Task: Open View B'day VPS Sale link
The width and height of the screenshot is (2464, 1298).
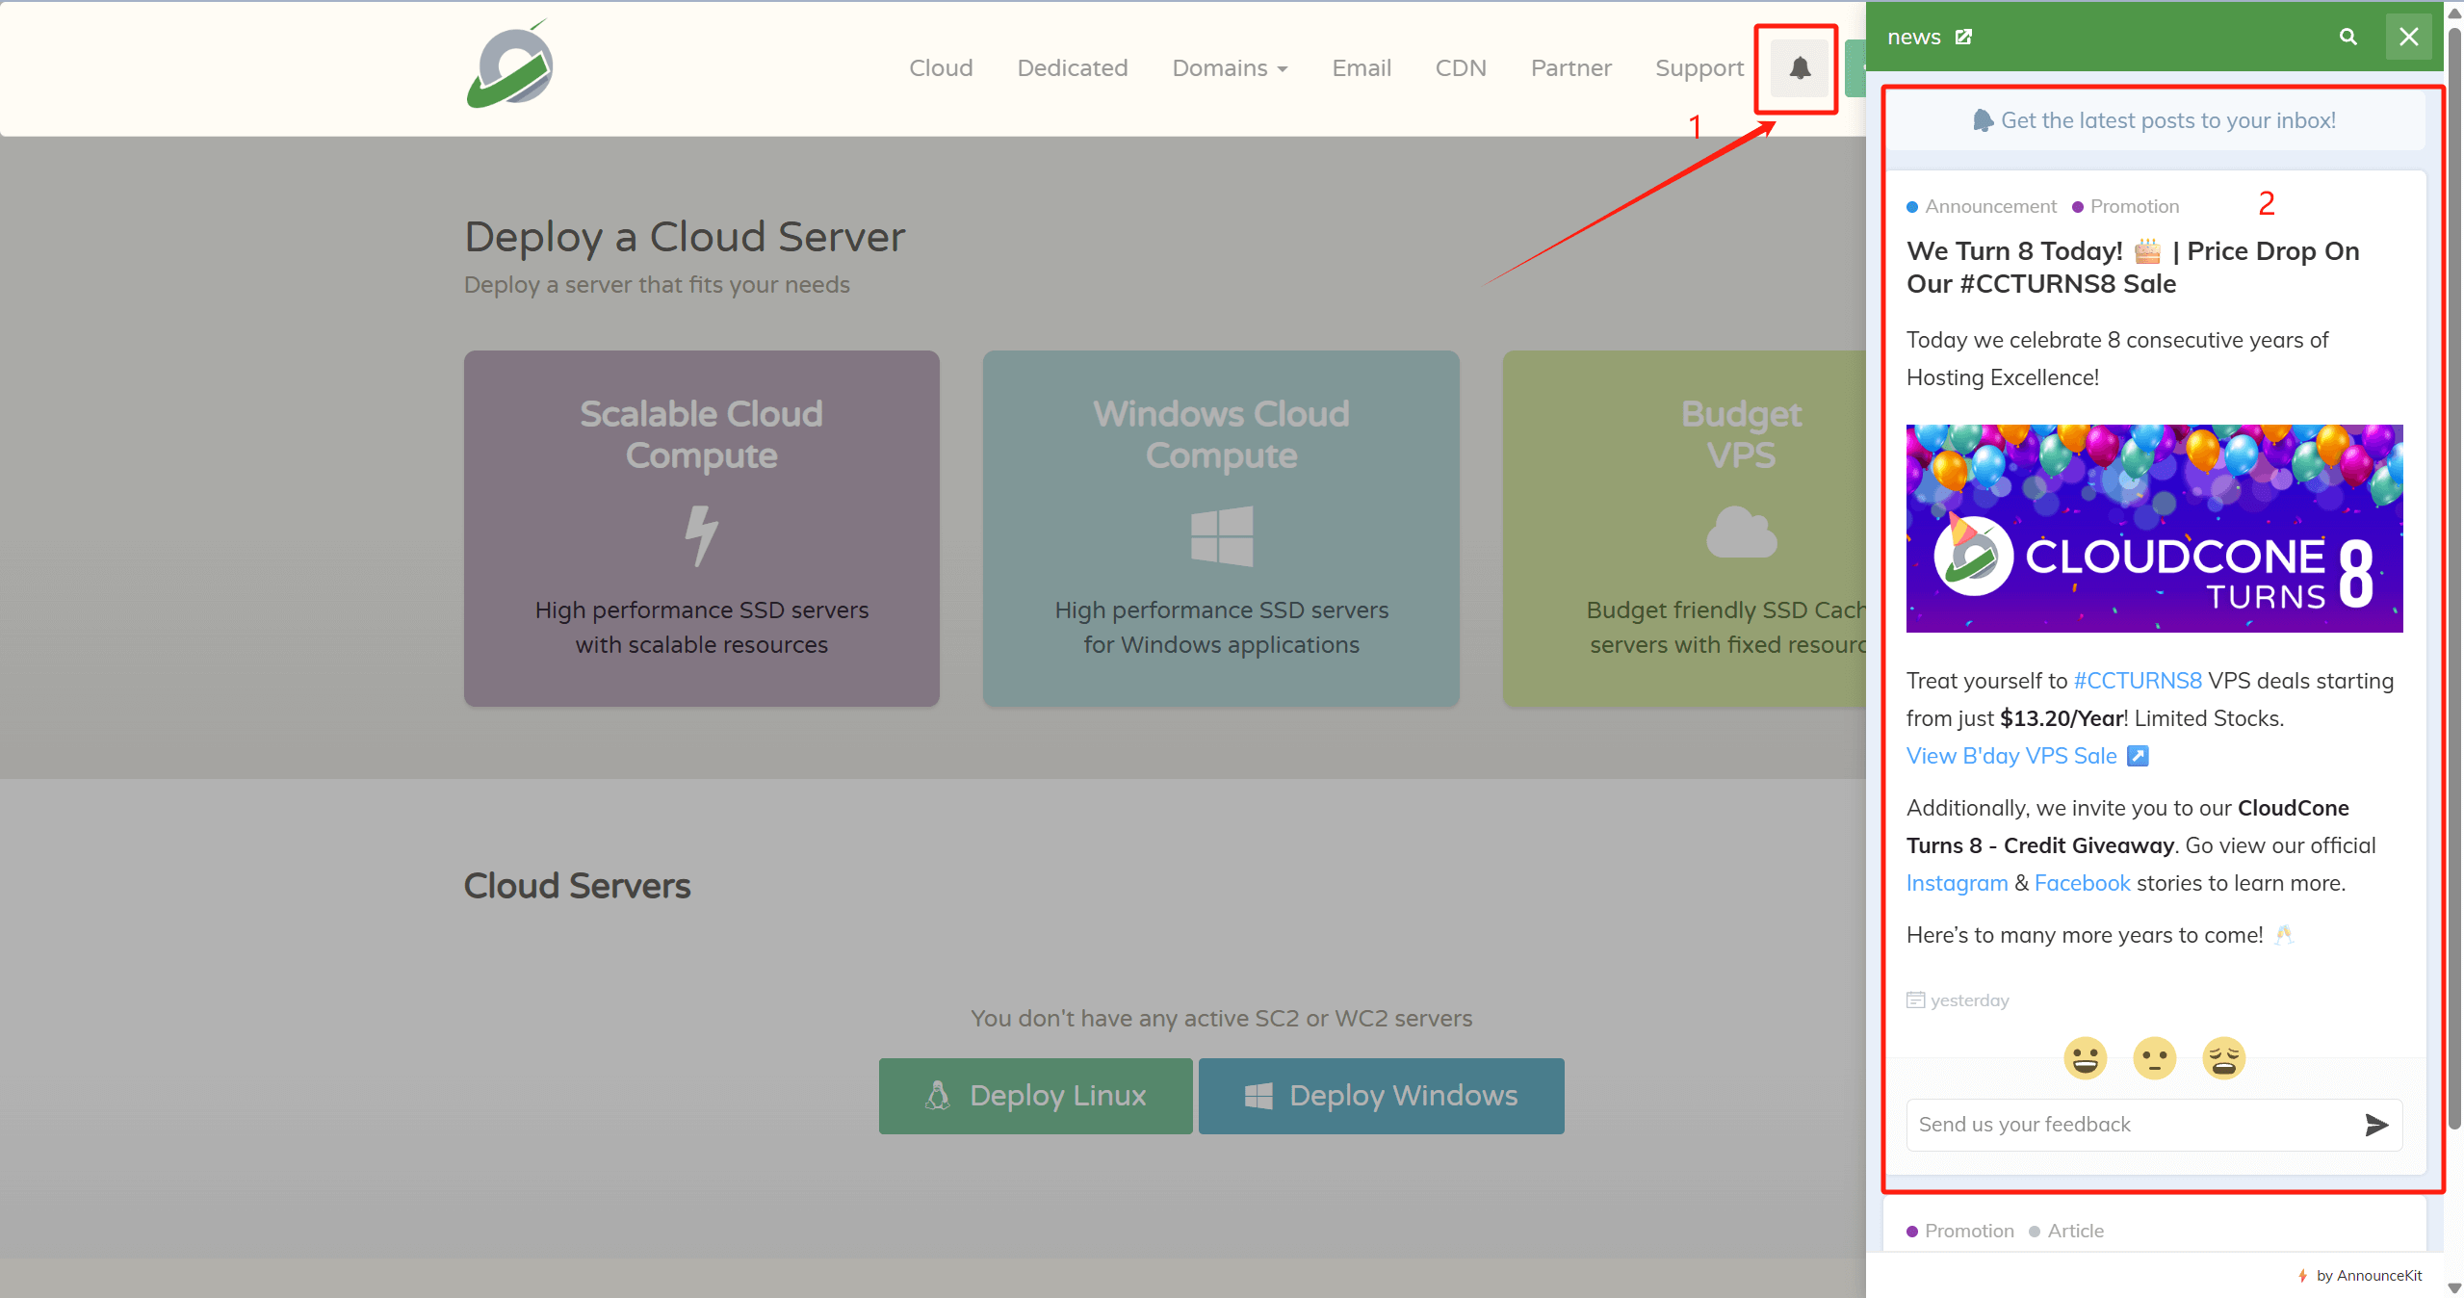Action: (x=2026, y=756)
